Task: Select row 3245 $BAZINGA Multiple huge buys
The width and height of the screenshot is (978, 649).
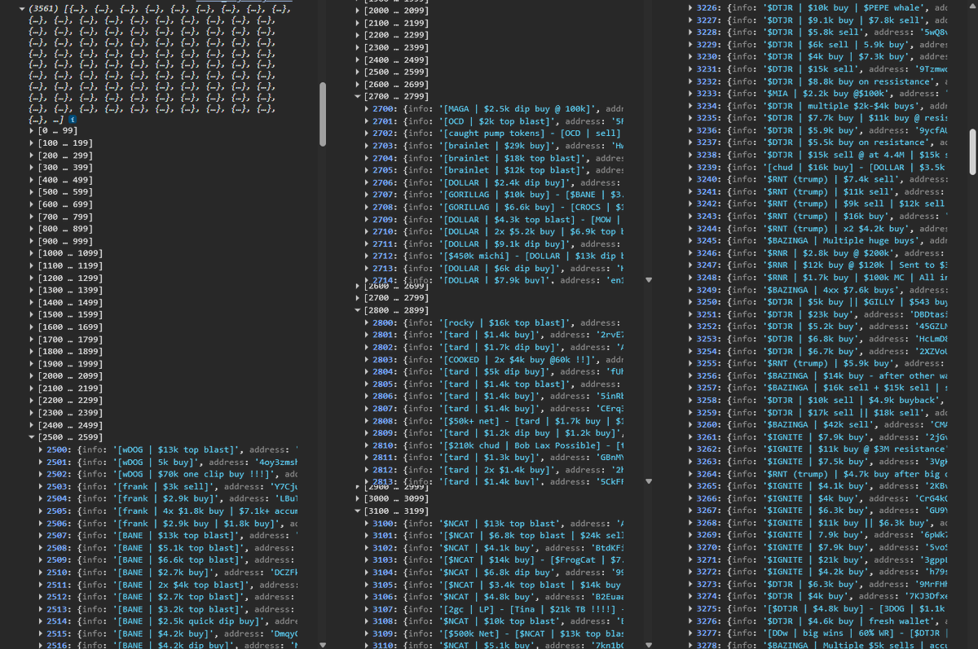Action: [x=819, y=241]
